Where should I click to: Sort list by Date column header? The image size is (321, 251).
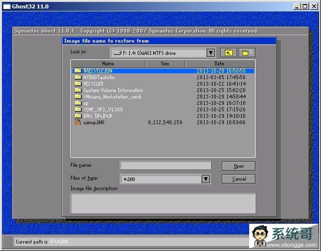coord(220,64)
